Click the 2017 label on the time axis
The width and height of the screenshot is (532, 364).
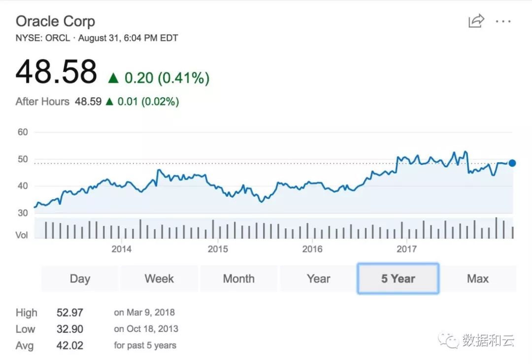[407, 249]
